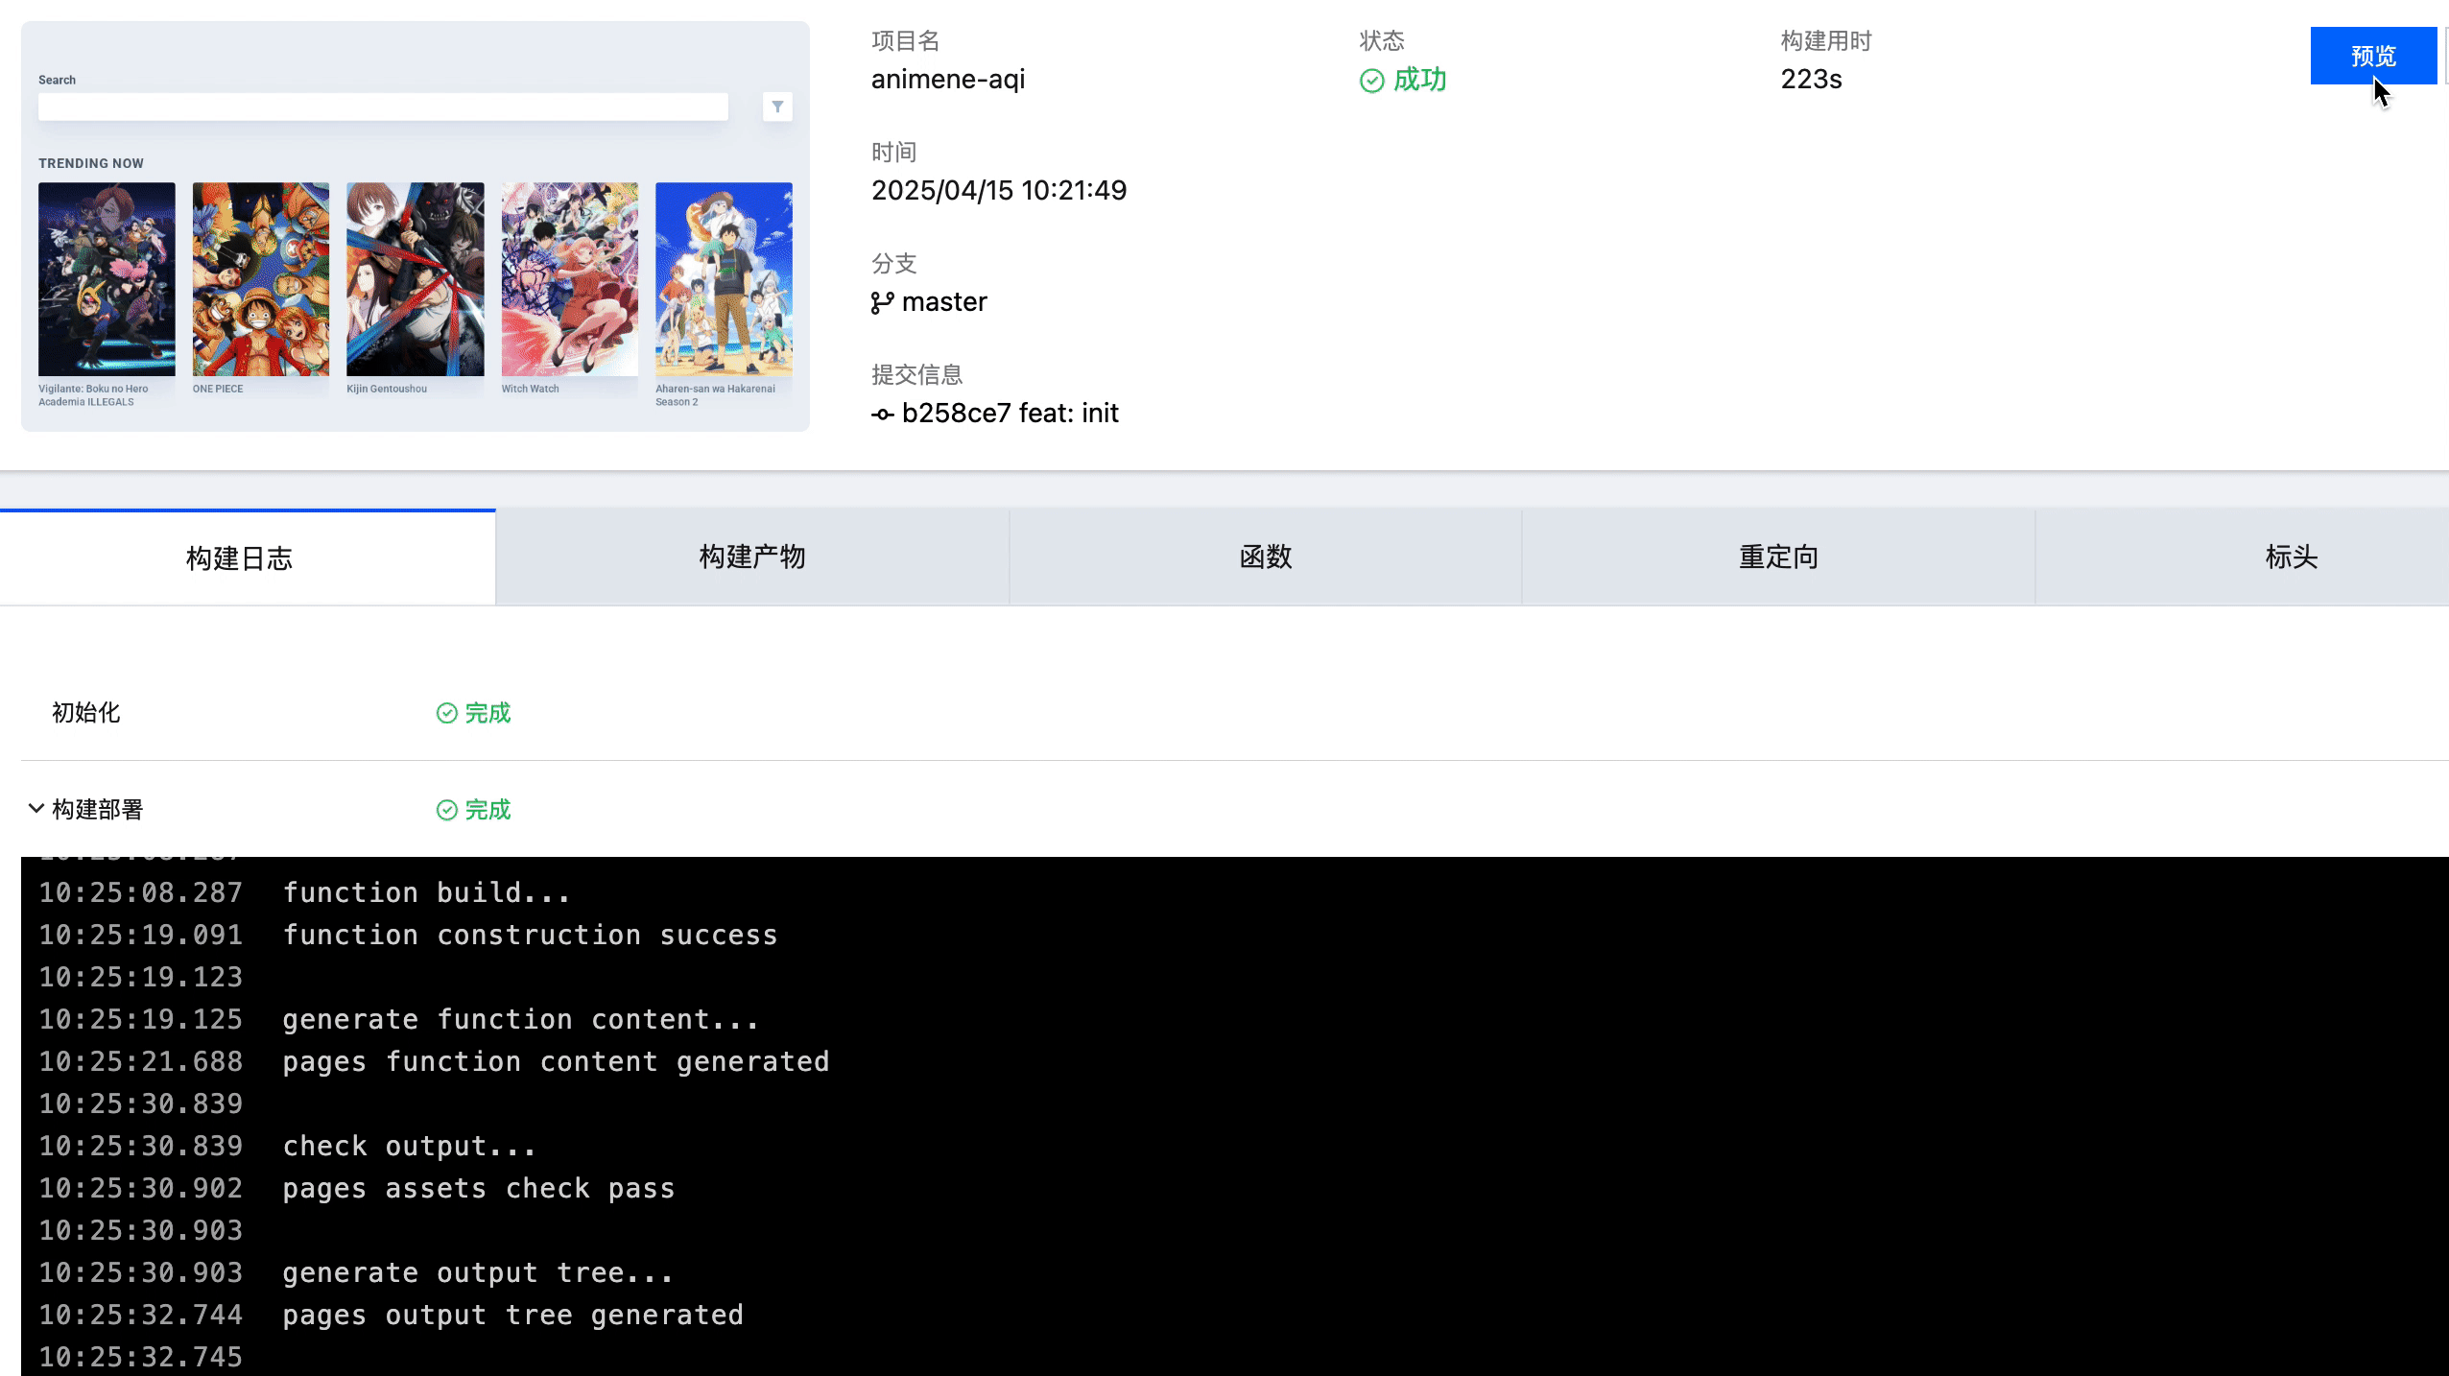
Task: Click the git branch icon beside master
Action: 882,303
